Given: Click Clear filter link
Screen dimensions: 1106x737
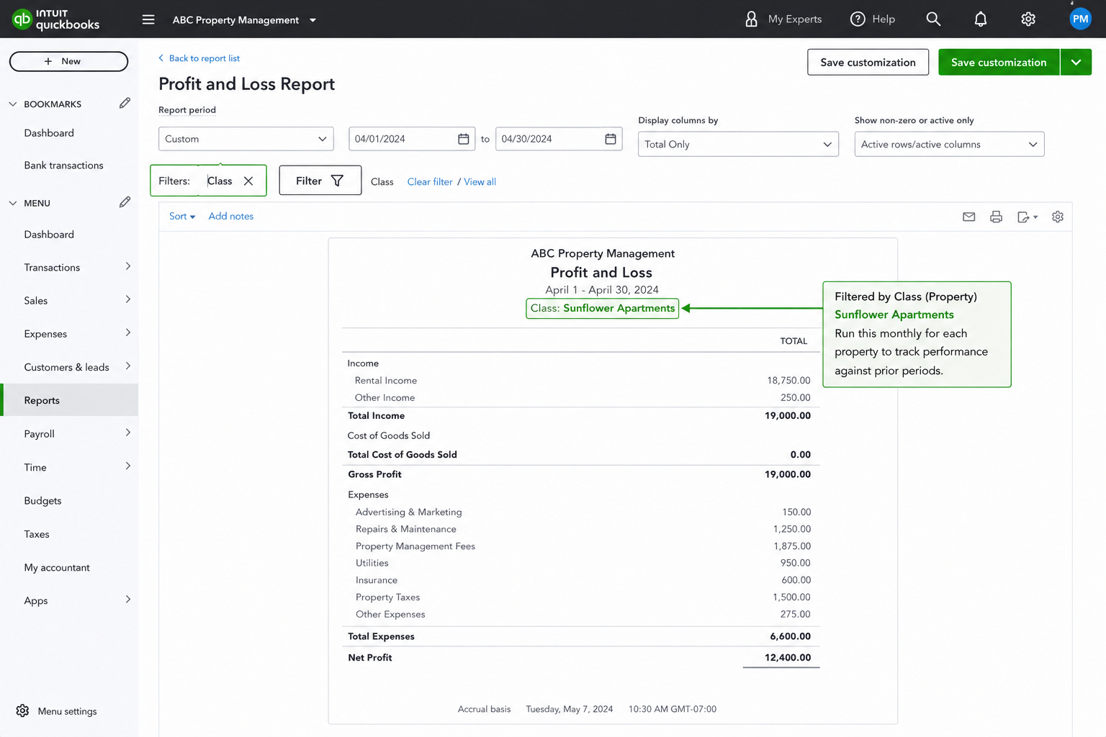Looking at the screenshot, I should [430, 181].
